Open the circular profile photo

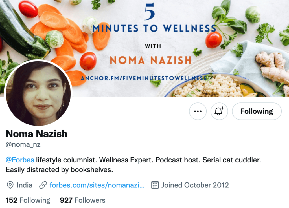click(38, 93)
